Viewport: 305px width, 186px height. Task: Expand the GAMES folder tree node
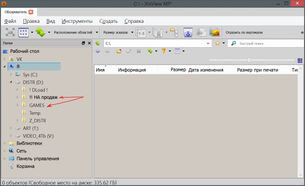(x=17, y=105)
